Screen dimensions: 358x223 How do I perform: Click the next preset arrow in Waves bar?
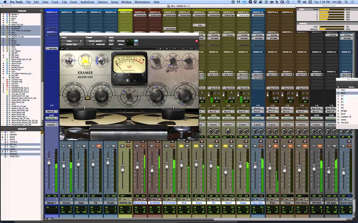(x=167, y=48)
